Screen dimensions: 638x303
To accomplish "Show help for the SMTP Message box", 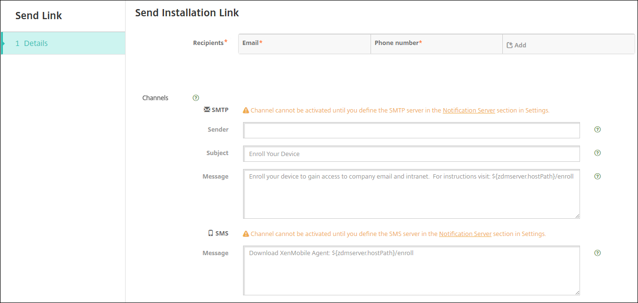I will 597,176.
